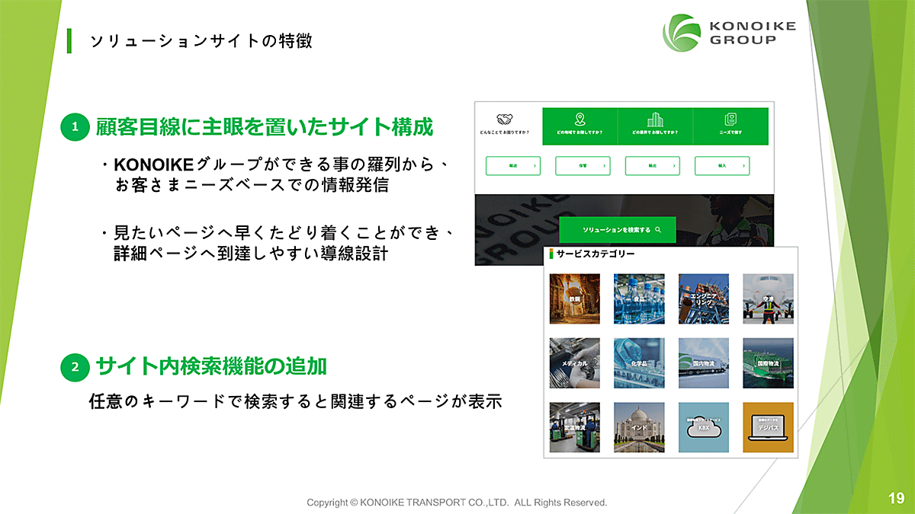Image resolution: width=915 pixels, height=514 pixels.
Task: Open the どの業界でお探しですか tab
Action: coord(655,126)
